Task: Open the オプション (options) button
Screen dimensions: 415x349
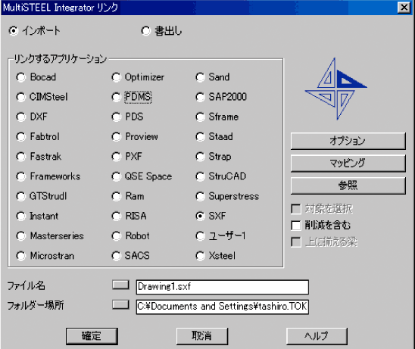Action: (x=348, y=141)
